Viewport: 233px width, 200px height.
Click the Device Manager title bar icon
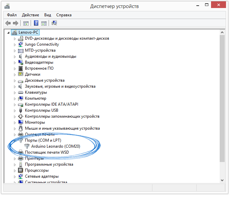point(7,6)
